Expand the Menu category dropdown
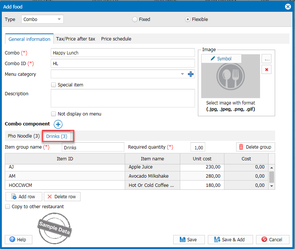Viewport: 295px width, 249px height. (182, 74)
